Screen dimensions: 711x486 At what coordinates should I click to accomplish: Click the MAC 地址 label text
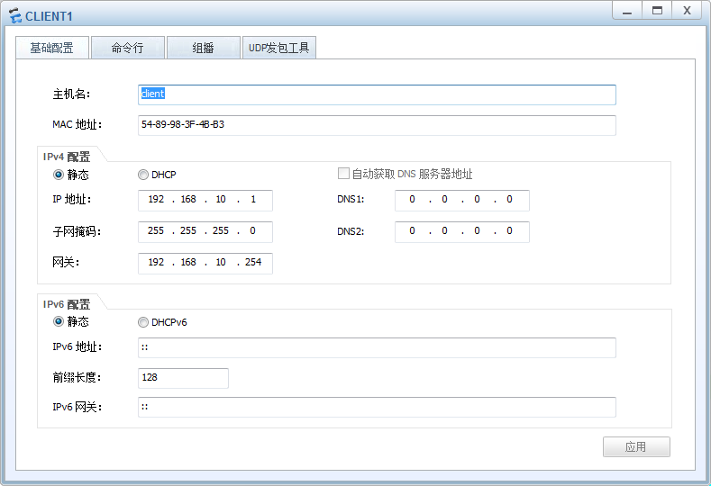click(x=77, y=124)
